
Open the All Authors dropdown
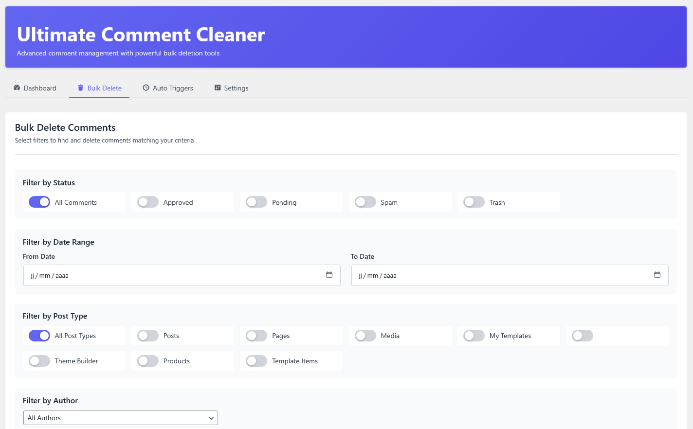point(120,417)
